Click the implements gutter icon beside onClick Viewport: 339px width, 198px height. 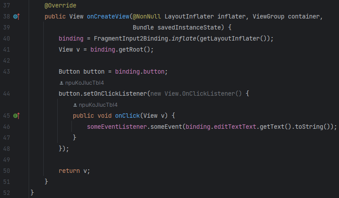(16, 116)
